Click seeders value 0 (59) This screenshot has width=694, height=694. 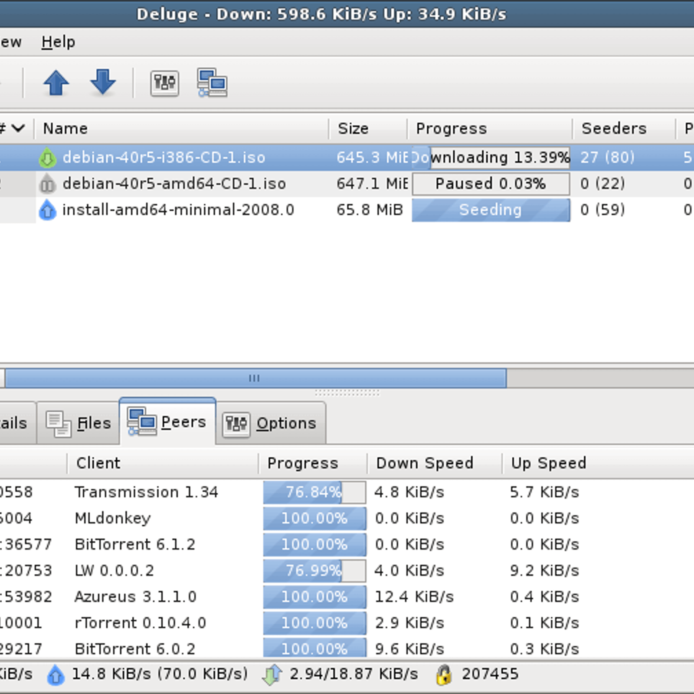tap(602, 210)
